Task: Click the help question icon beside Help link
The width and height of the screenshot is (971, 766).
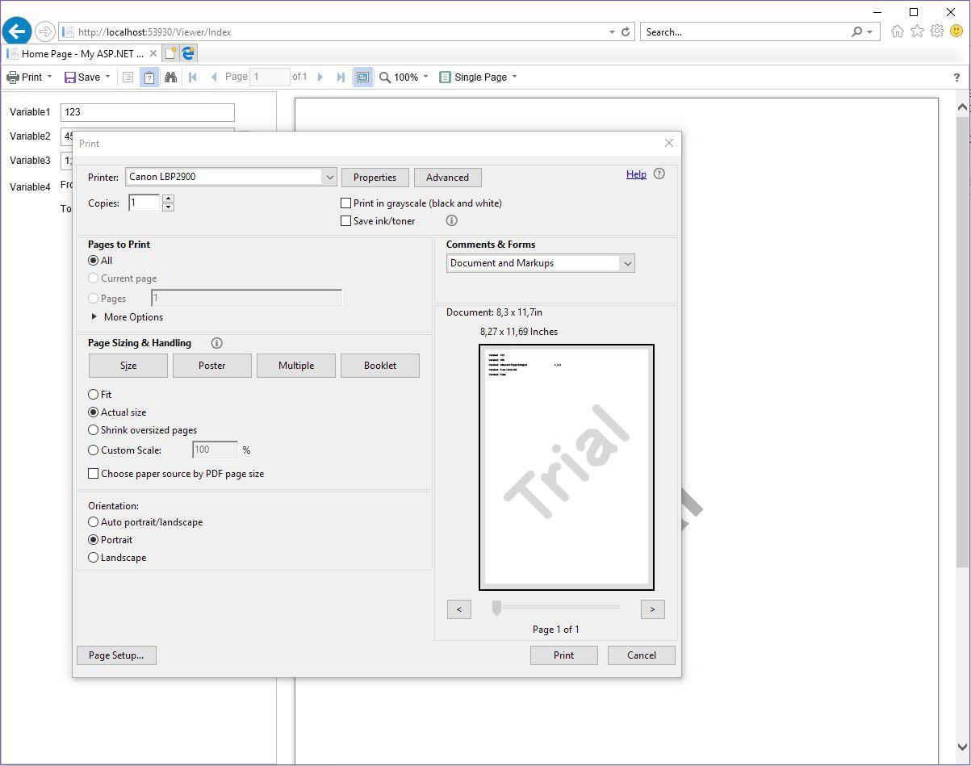Action: pos(659,174)
